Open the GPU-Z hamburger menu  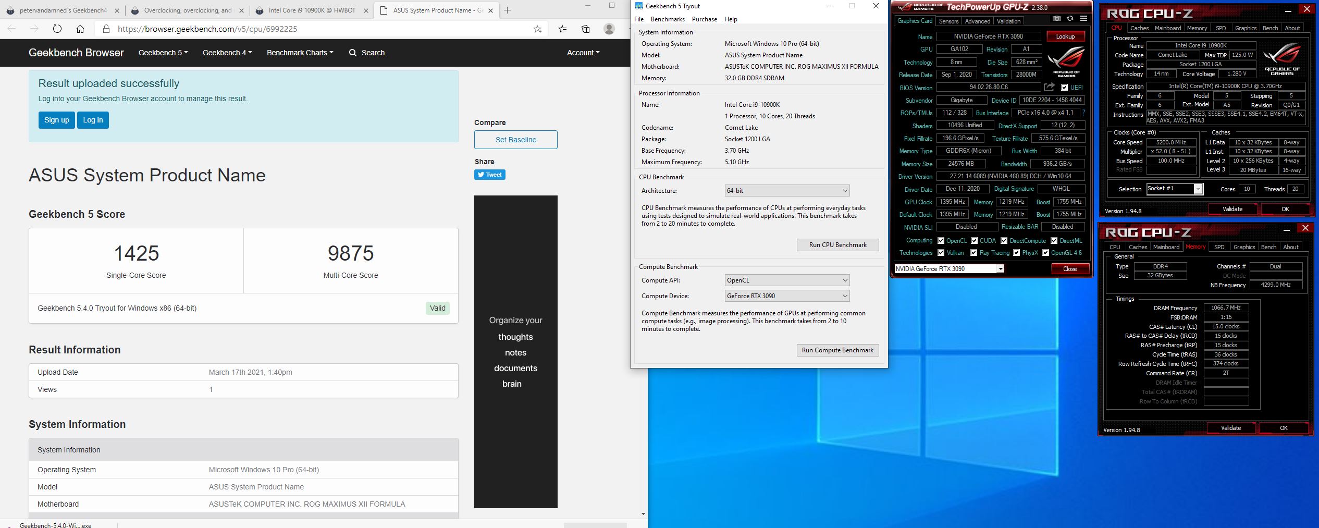point(1083,19)
